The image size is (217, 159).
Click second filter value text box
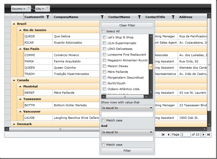127,139
